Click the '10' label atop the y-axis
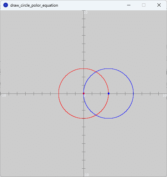The width and height of the screenshot is (167, 177). pyautogui.click(x=85, y=13)
